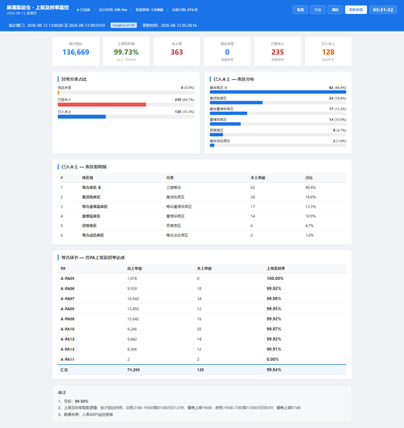This screenshot has height=428, width=404.
Task: Open the 配置 button in the header
Action: click(300, 10)
